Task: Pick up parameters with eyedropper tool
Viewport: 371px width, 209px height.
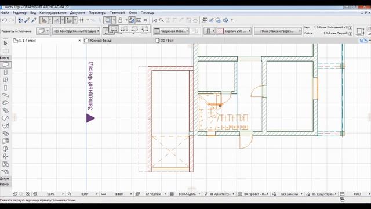Action: coord(27,20)
